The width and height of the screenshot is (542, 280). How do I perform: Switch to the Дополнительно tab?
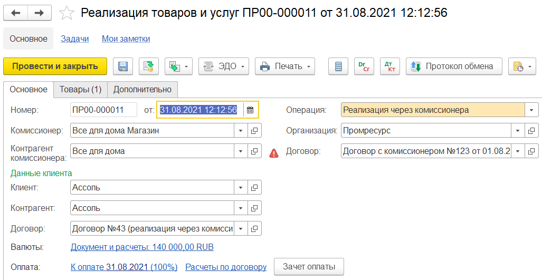142,89
